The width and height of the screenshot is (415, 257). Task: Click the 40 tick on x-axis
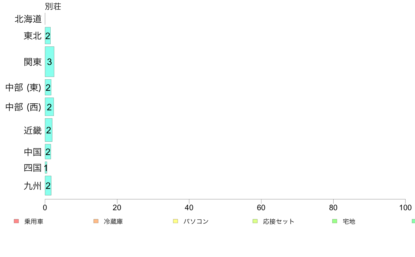pyautogui.click(x=189, y=208)
